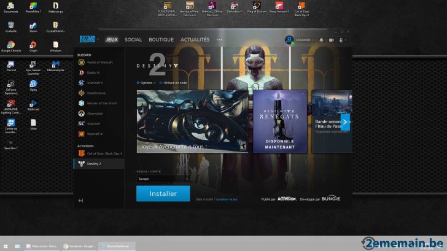Show next news with the blue arrow
The width and height of the screenshot is (447, 251).
click(345, 122)
